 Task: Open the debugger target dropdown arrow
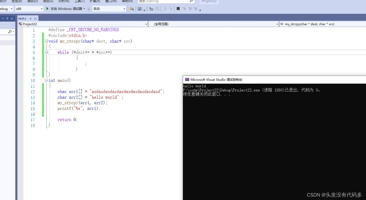pos(84,9)
